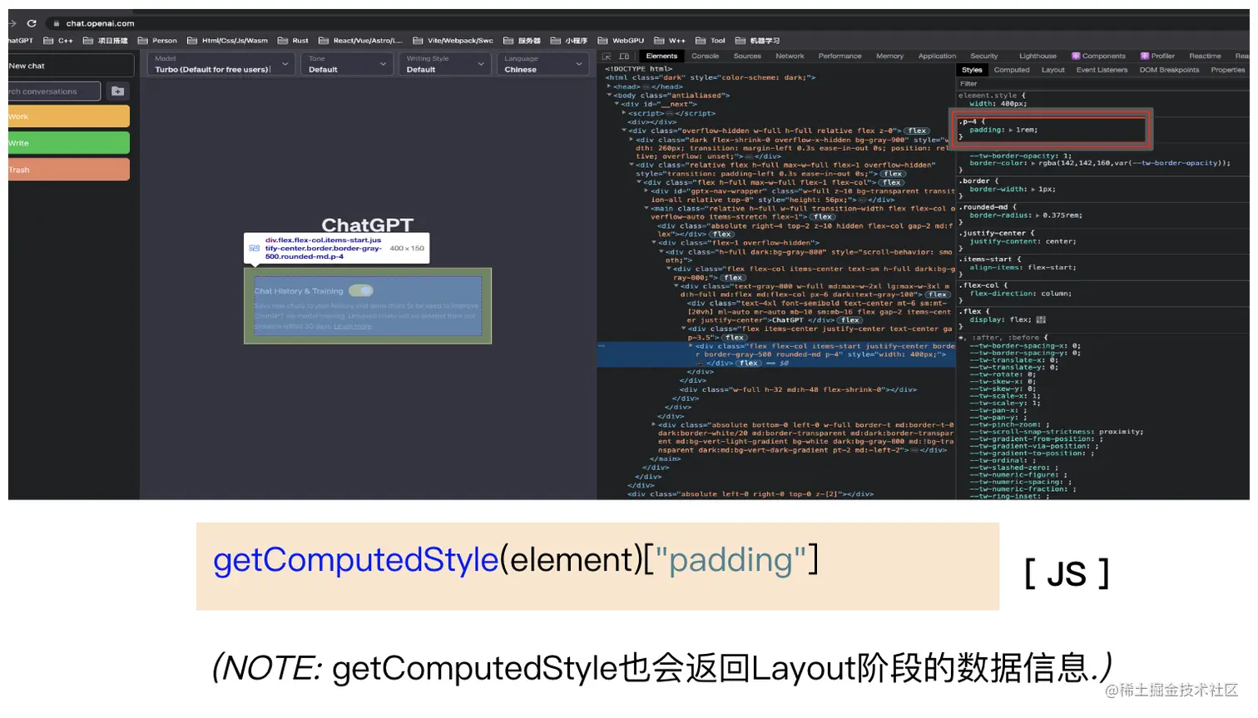Viewport: 1258px width, 718px height.
Task: Toggle the Chat History & Training switch
Action: click(361, 290)
